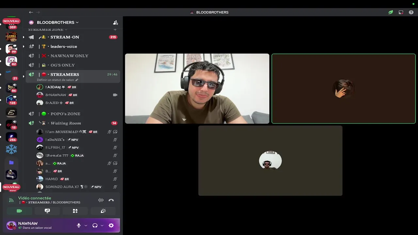
Task: Click the deafened icon beside i'am MOHEMAD
Action: coord(115,132)
